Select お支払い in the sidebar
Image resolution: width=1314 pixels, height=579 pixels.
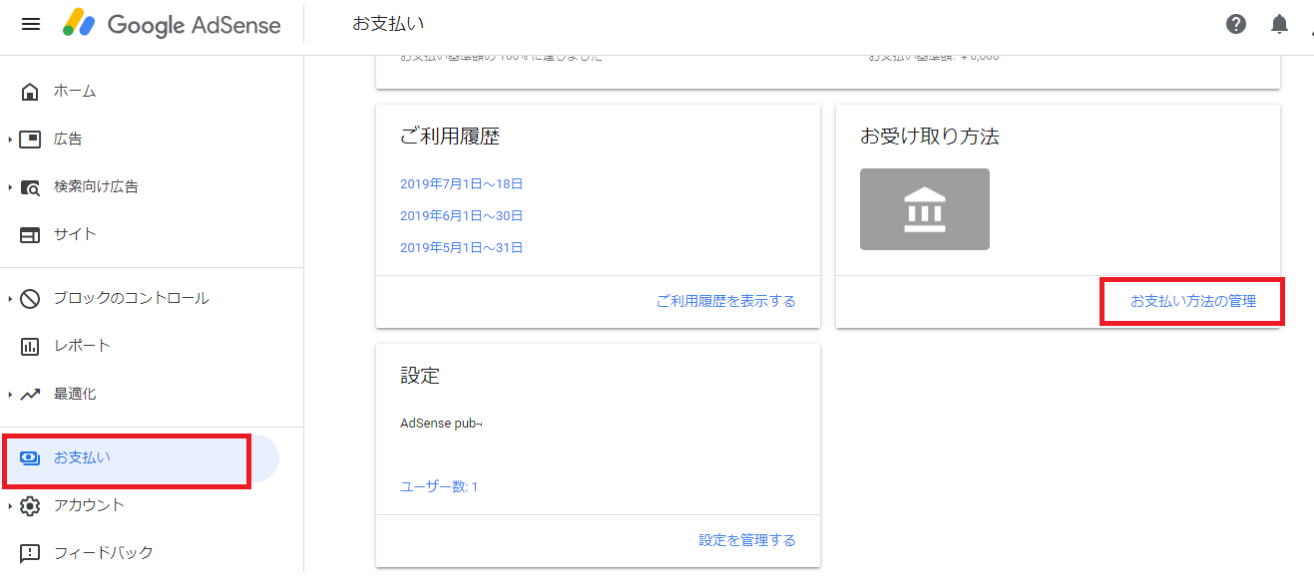(x=82, y=458)
